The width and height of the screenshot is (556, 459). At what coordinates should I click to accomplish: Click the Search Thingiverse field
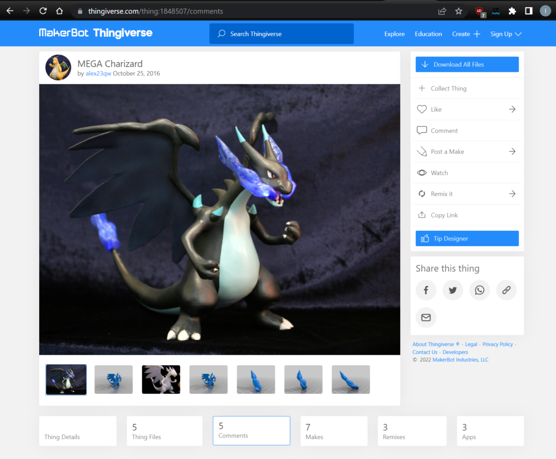coord(281,34)
